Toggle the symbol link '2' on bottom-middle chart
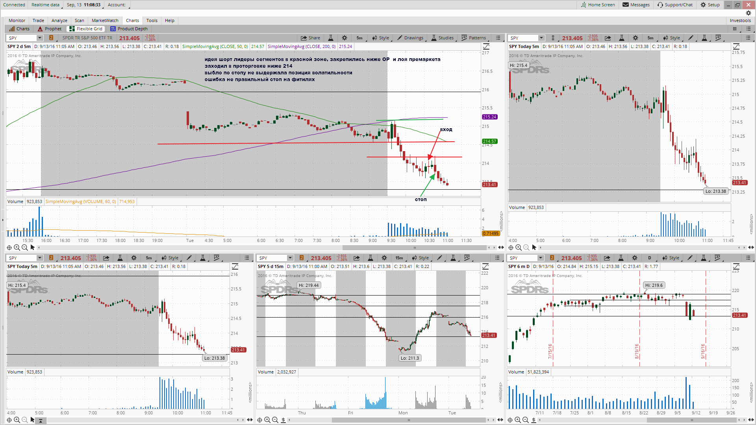 [x=302, y=258]
